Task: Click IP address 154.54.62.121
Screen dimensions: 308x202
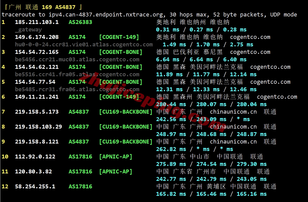Action: pyautogui.click(x=37, y=67)
